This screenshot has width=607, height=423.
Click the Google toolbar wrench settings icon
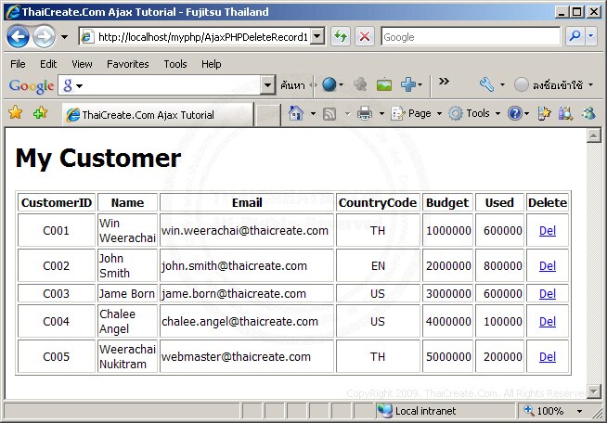click(486, 84)
